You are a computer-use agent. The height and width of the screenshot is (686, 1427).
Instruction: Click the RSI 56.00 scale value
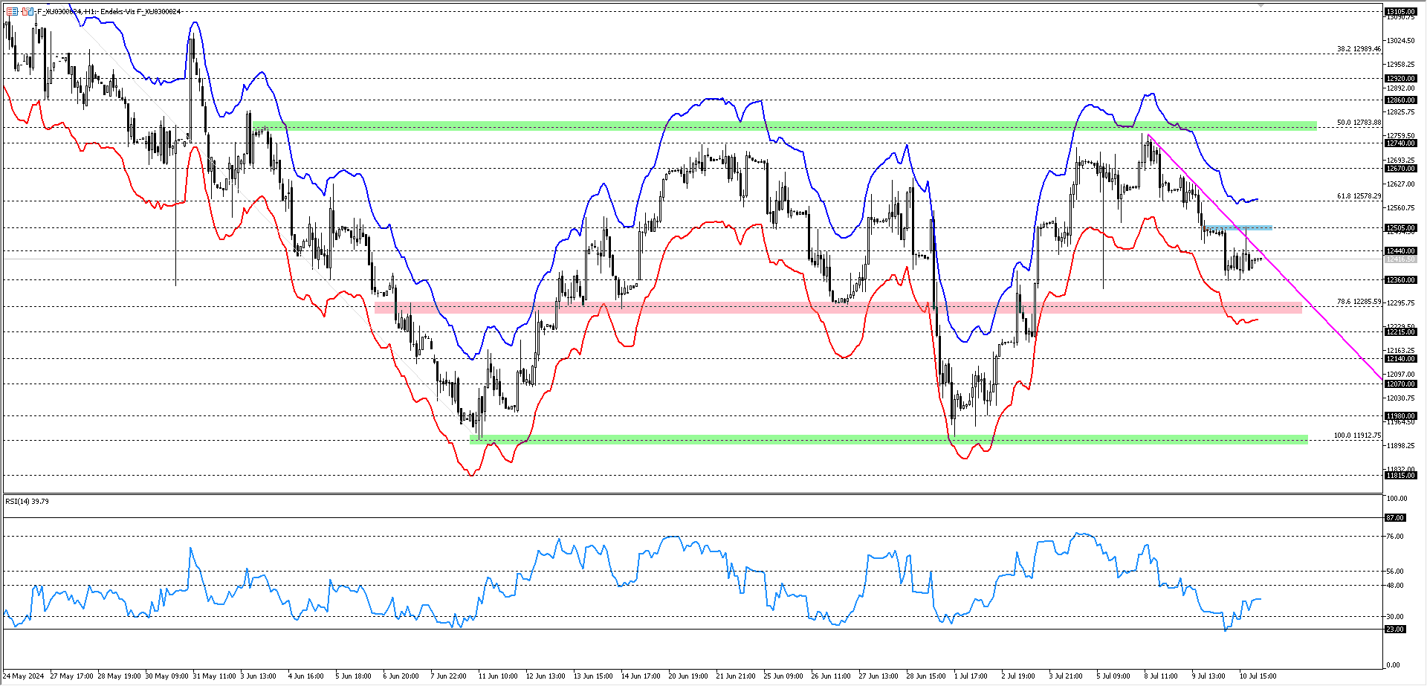[x=1396, y=572]
